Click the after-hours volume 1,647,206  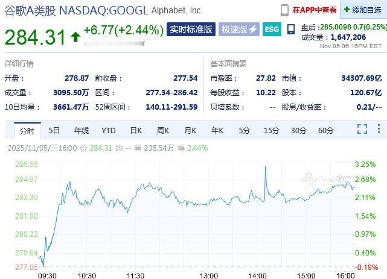[x=348, y=37]
